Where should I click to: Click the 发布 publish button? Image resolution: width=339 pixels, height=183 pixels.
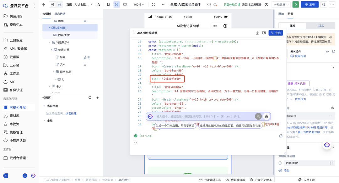pos(309,4)
